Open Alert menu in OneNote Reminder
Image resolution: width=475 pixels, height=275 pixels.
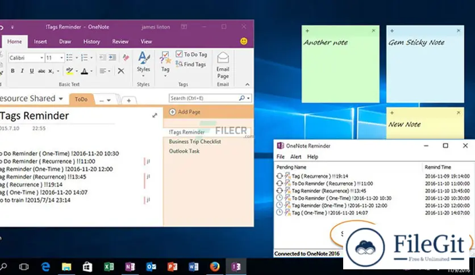tap(295, 157)
